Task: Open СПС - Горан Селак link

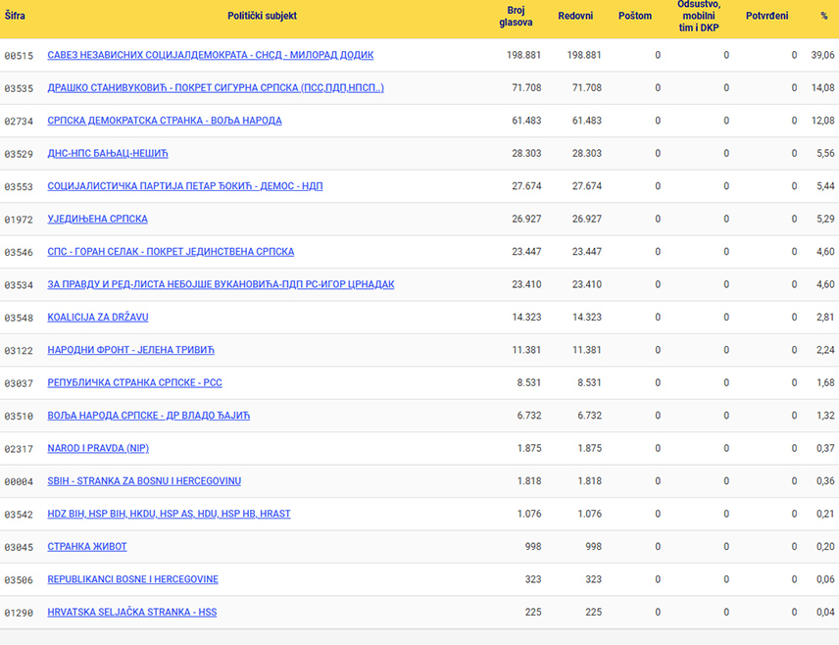Action: [x=171, y=252]
